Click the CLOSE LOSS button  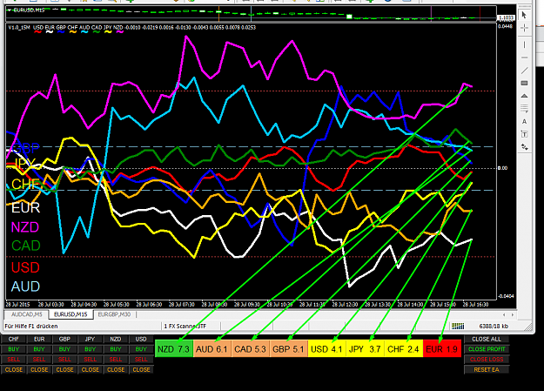487,360
